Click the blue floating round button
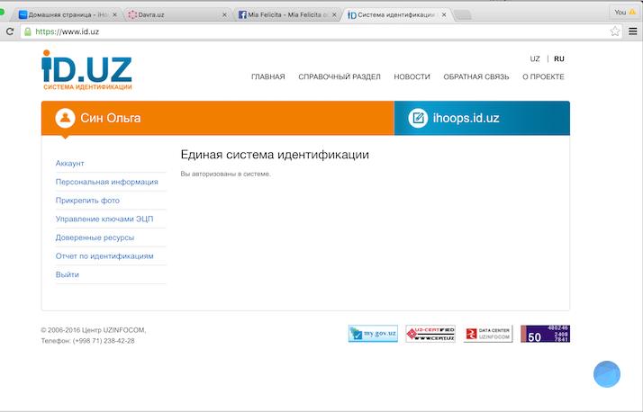643x412 pixels. (607, 373)
